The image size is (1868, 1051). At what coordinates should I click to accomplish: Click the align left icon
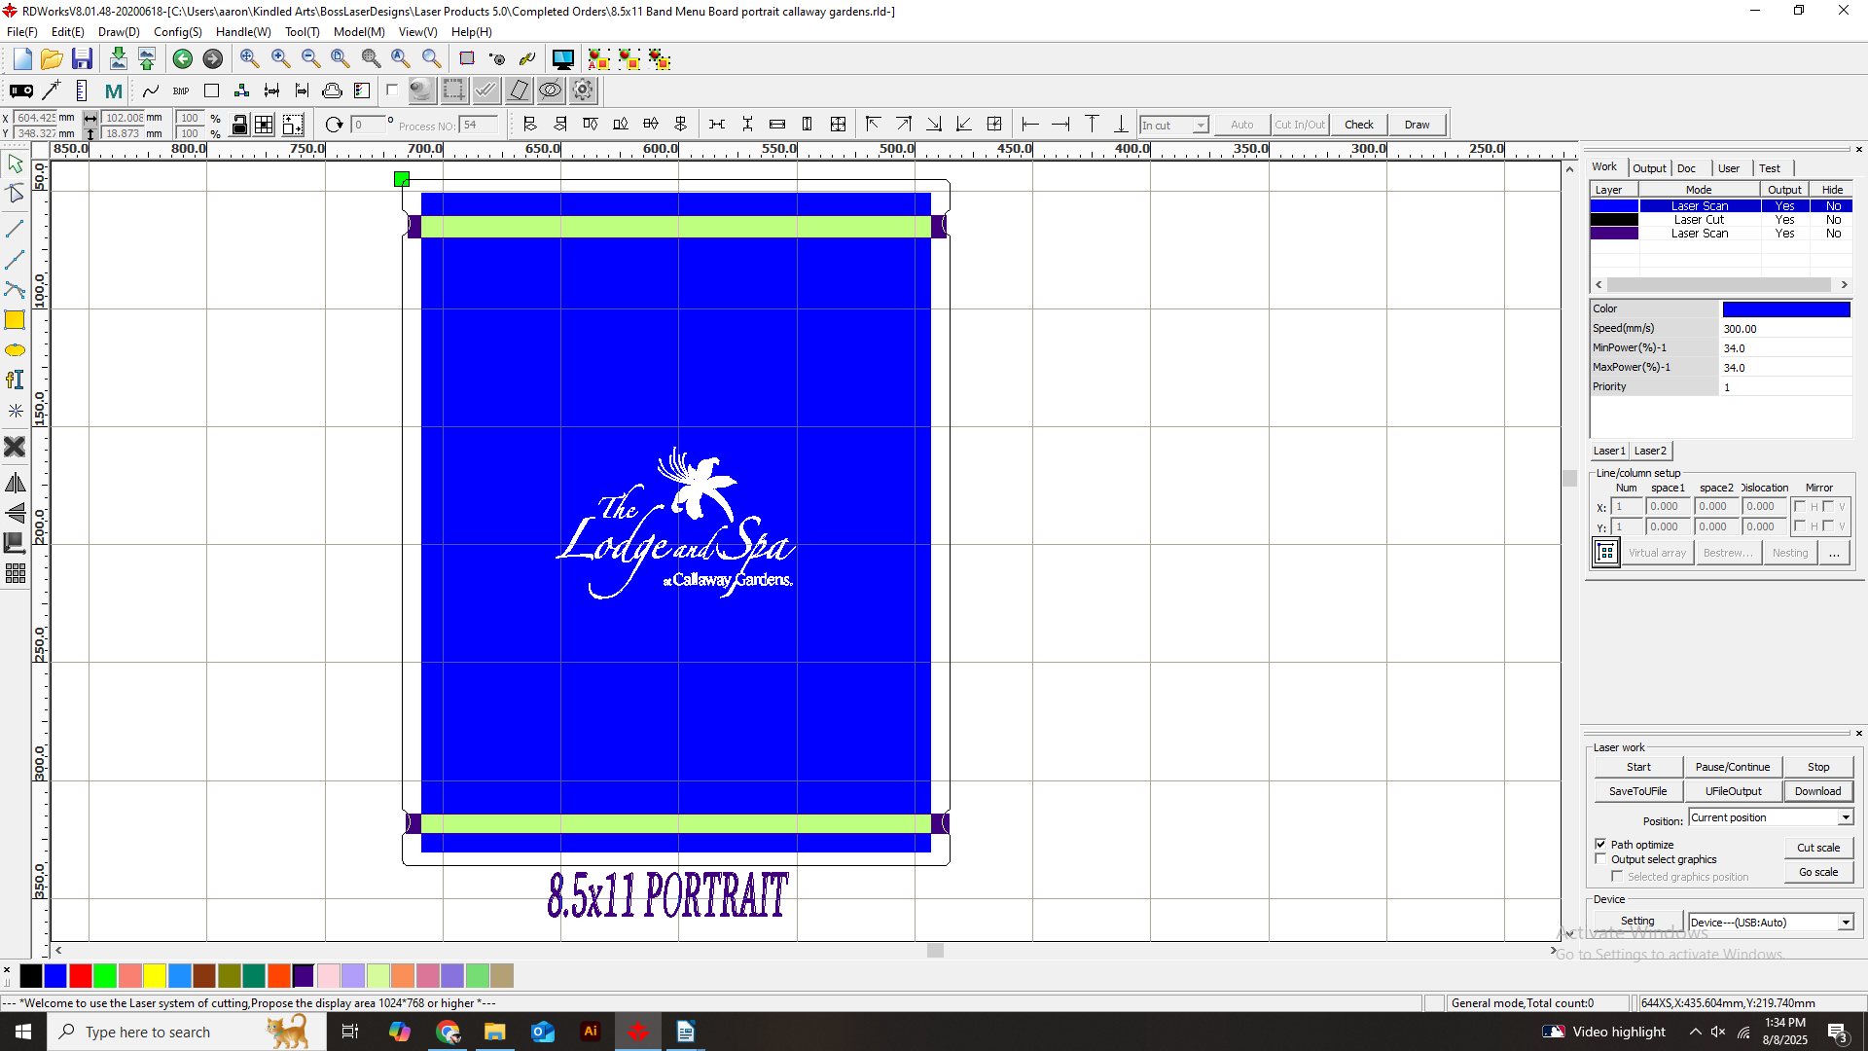point(530,125)
